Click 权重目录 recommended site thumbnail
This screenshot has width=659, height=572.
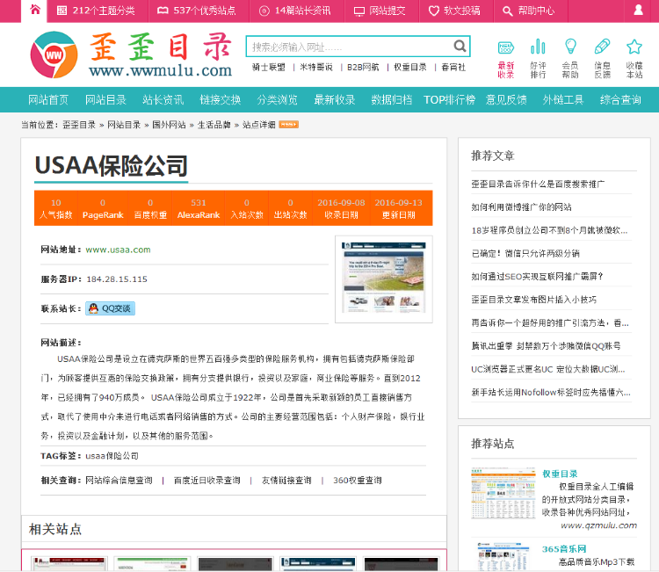point(503,493)
